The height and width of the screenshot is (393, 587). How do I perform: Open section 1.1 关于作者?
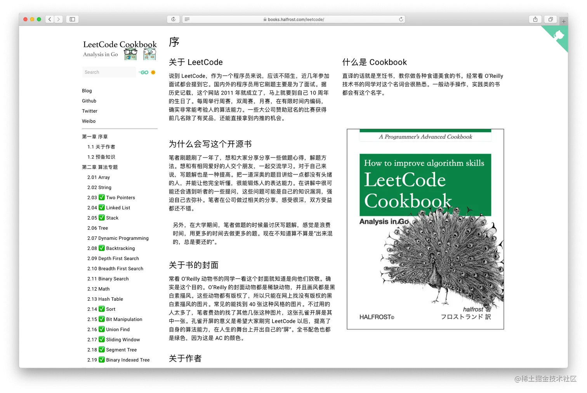(x=101, y=147)
